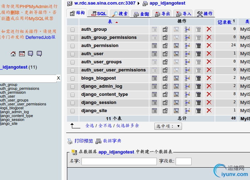
Task: Check the auth_user table checkbox
Action: tap(73, 54)
